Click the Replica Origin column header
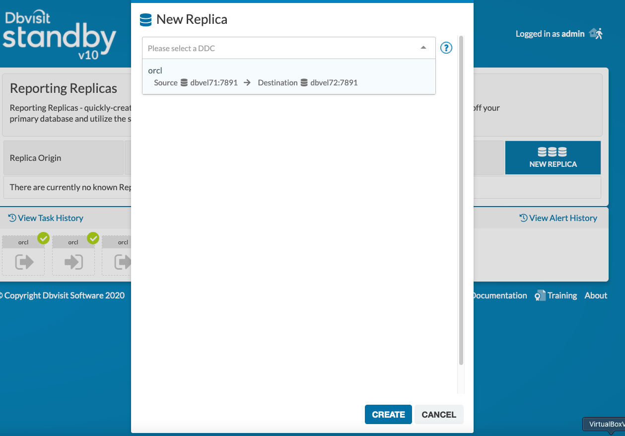This screenshot has height=436, width=625. (x=63, y=158)
